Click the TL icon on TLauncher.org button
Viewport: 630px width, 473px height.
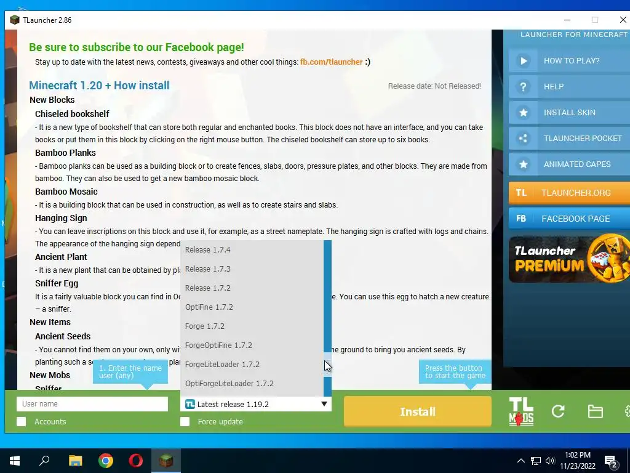pos(521,193)
